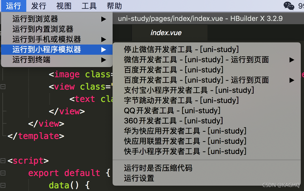Viewport: 304px width, 191px height.
Task: Click the closing </template> tag text
Action: pos(36,136)
